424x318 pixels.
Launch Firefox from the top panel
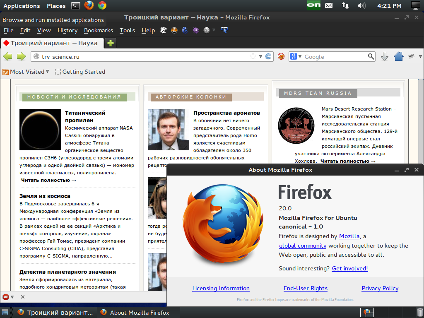(89, 5)
